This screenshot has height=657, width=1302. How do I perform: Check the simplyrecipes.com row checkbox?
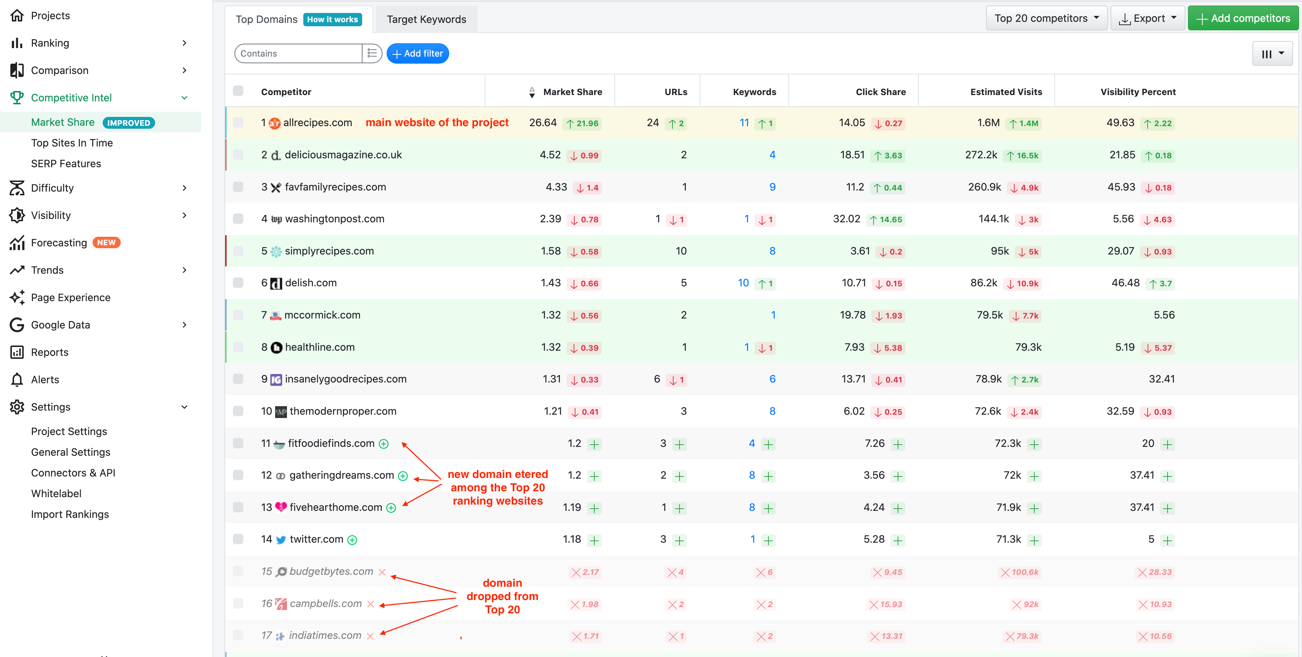238,250
